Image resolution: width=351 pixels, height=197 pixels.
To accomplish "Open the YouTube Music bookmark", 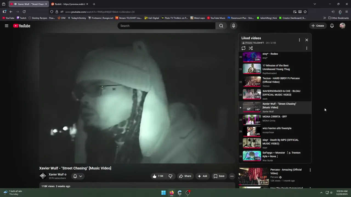I will 216,18.
